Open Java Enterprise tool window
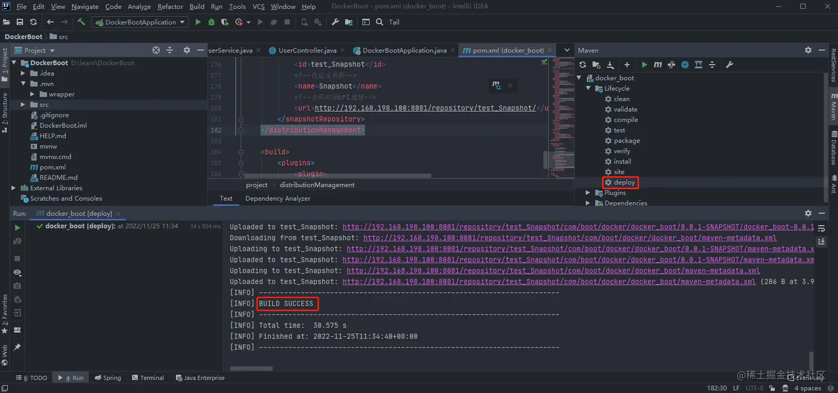838x393 pixels. pos(200,378)
